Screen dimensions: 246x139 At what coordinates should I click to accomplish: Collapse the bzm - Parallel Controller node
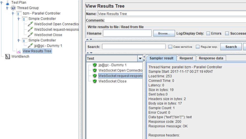click(13, 13)
